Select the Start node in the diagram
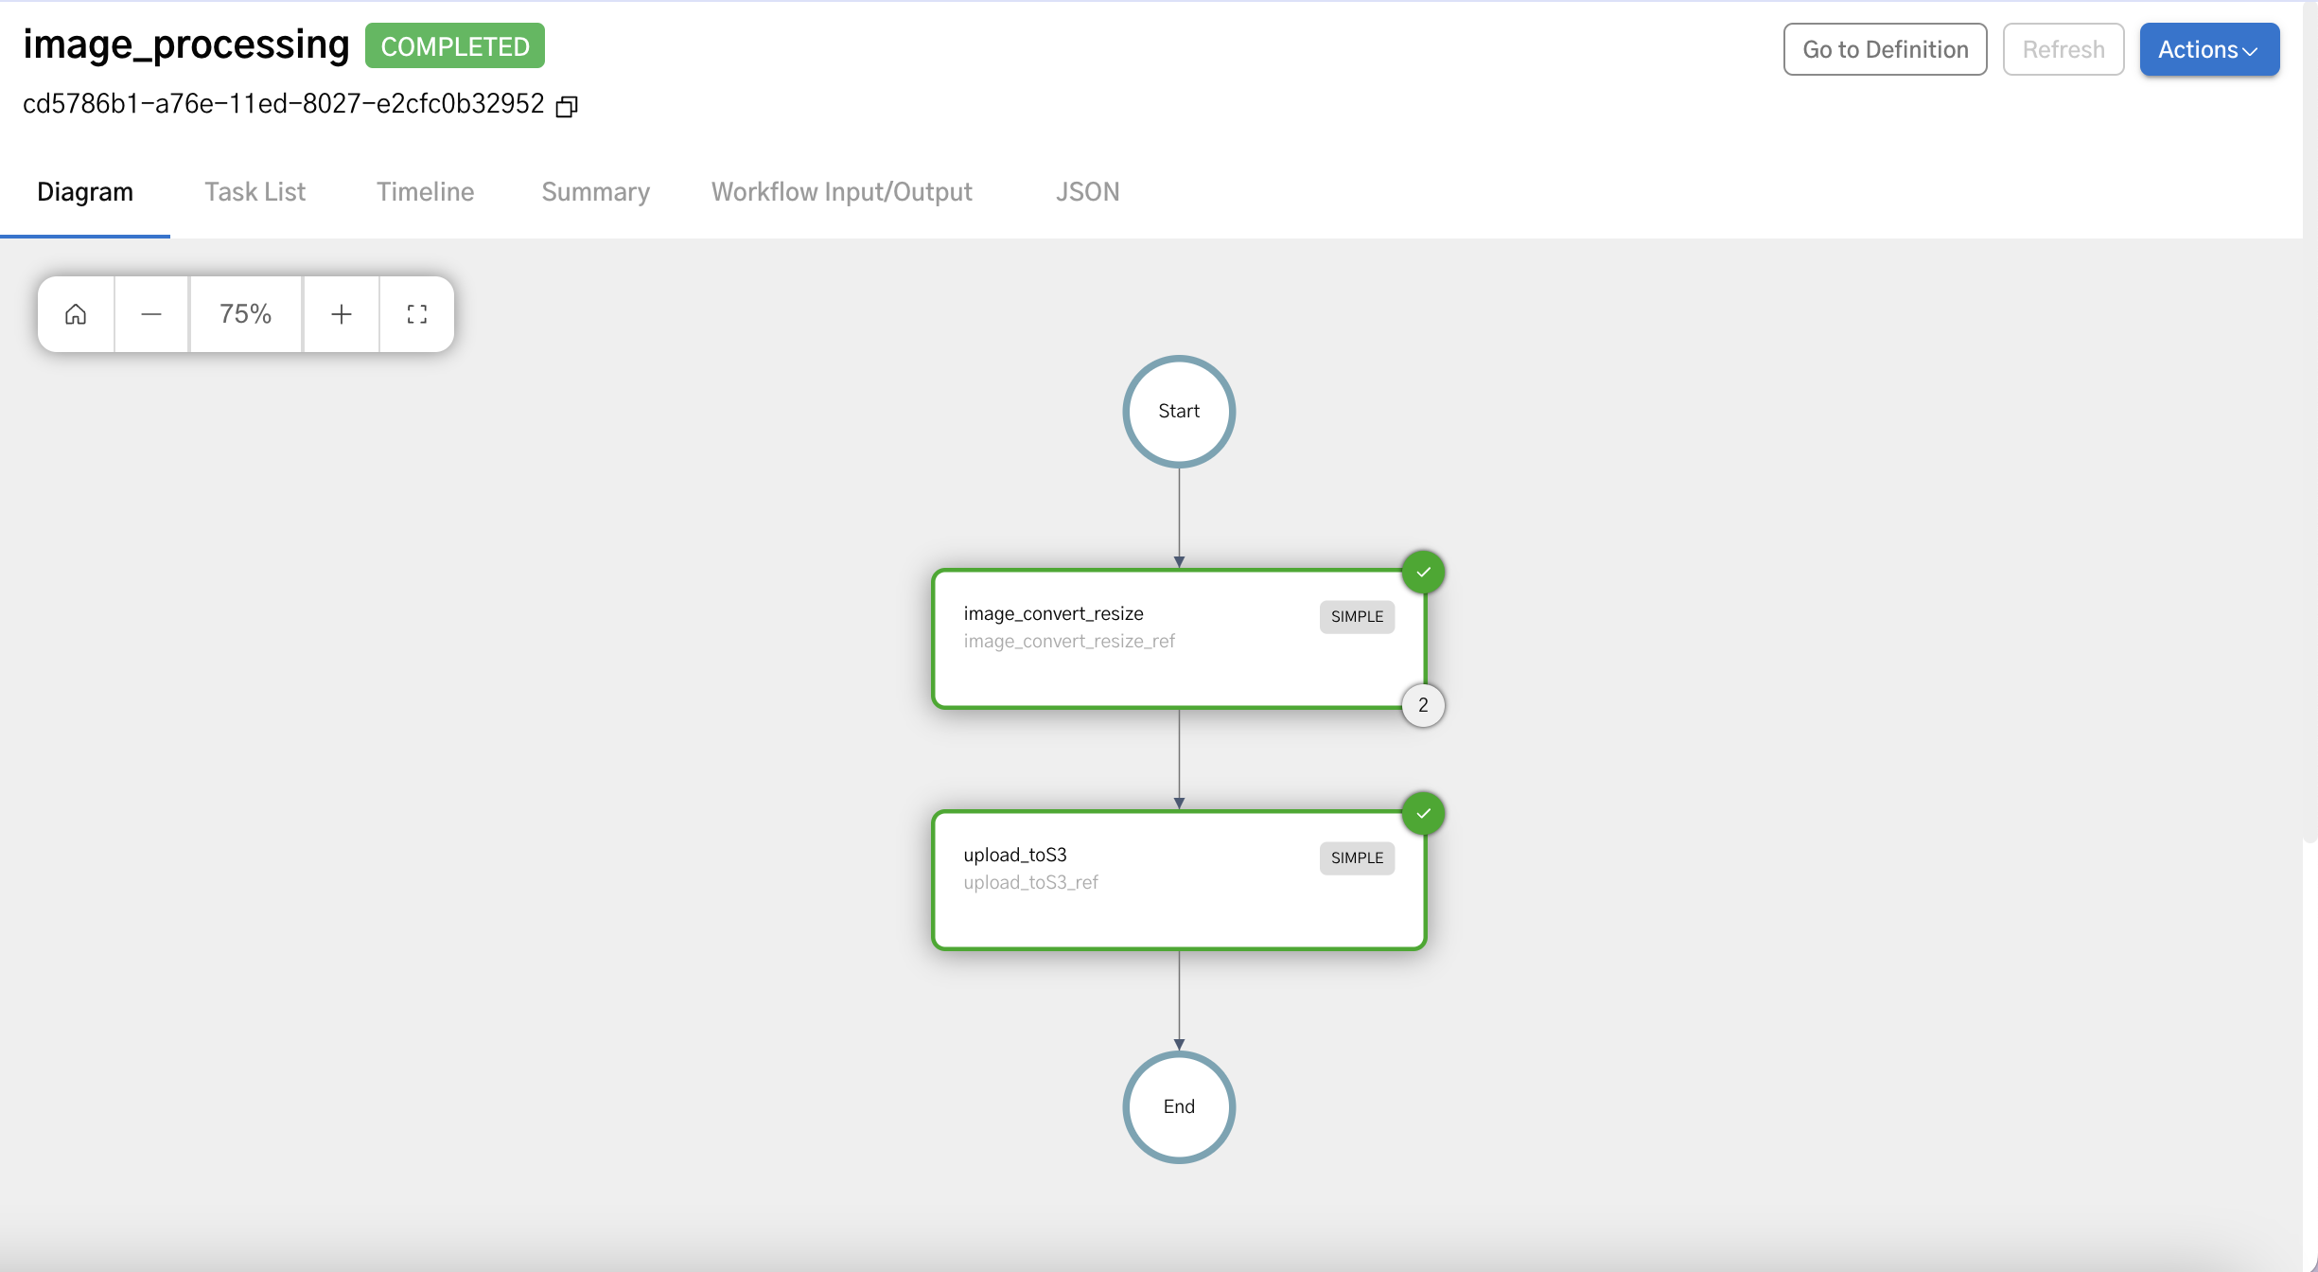 (x=1178, y=411)
